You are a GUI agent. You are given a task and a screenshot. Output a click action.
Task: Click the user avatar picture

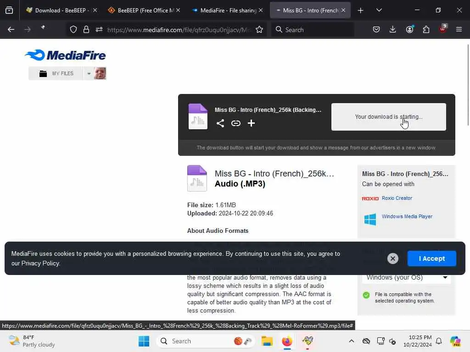100,73
